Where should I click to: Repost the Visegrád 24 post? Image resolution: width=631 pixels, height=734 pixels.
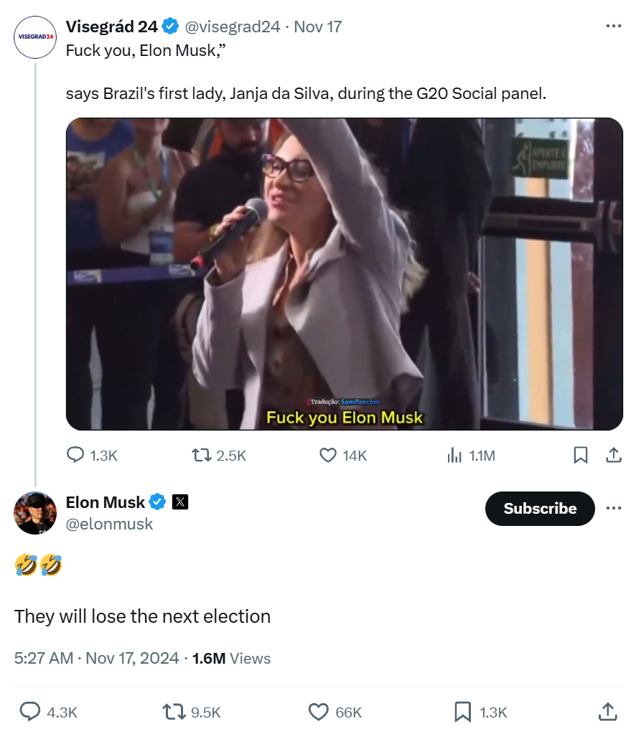click(x=202, y=455)
